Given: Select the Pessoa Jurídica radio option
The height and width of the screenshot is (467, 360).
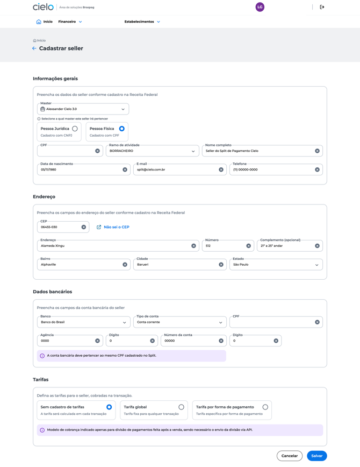Looking at the screenshot, I should tap(75, 129).
